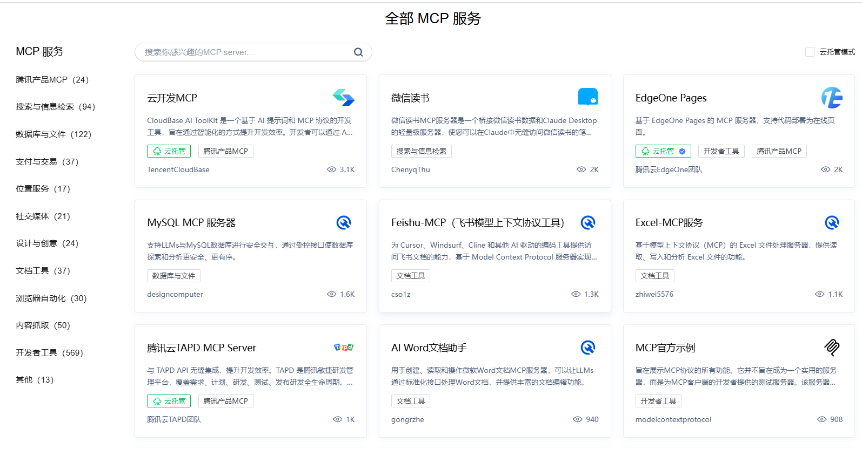Choose 浏览器自动化 category in sidebar
The width and height of the screenshot is (862, 449).
pyautogui.click(x=51, y=298)
